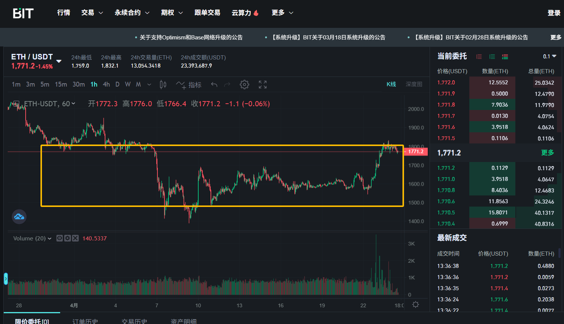Switch to the 订单历史 tab
The width and height of the screenshot is (564, 324).
click(85, 321)
